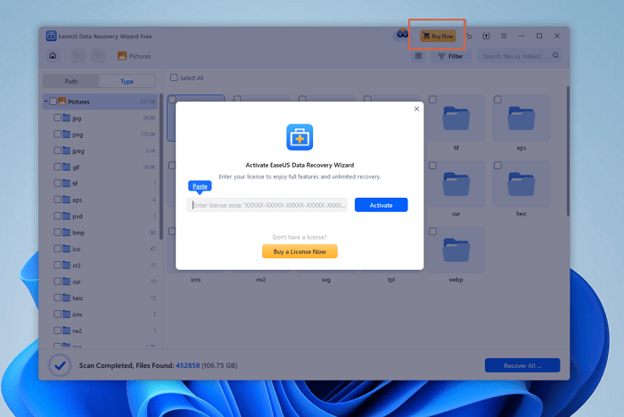Click the license code input field

[x=267, y=205]
